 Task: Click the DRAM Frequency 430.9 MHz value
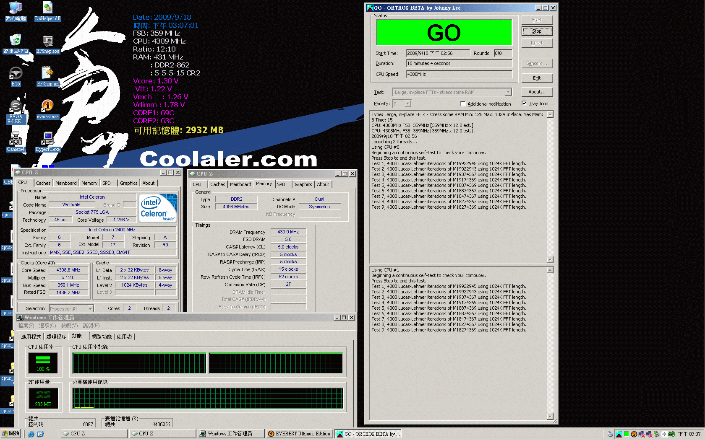coord(288,232)
